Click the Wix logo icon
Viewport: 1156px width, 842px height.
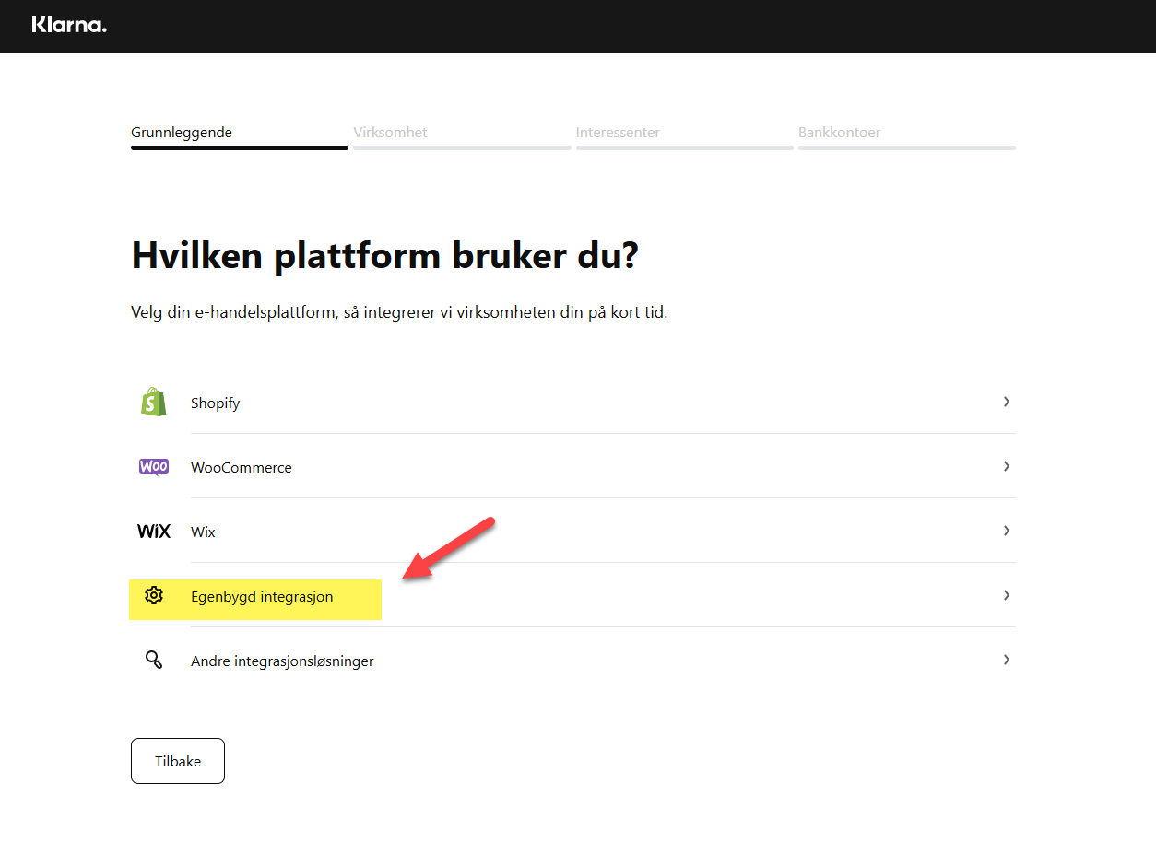154,532
